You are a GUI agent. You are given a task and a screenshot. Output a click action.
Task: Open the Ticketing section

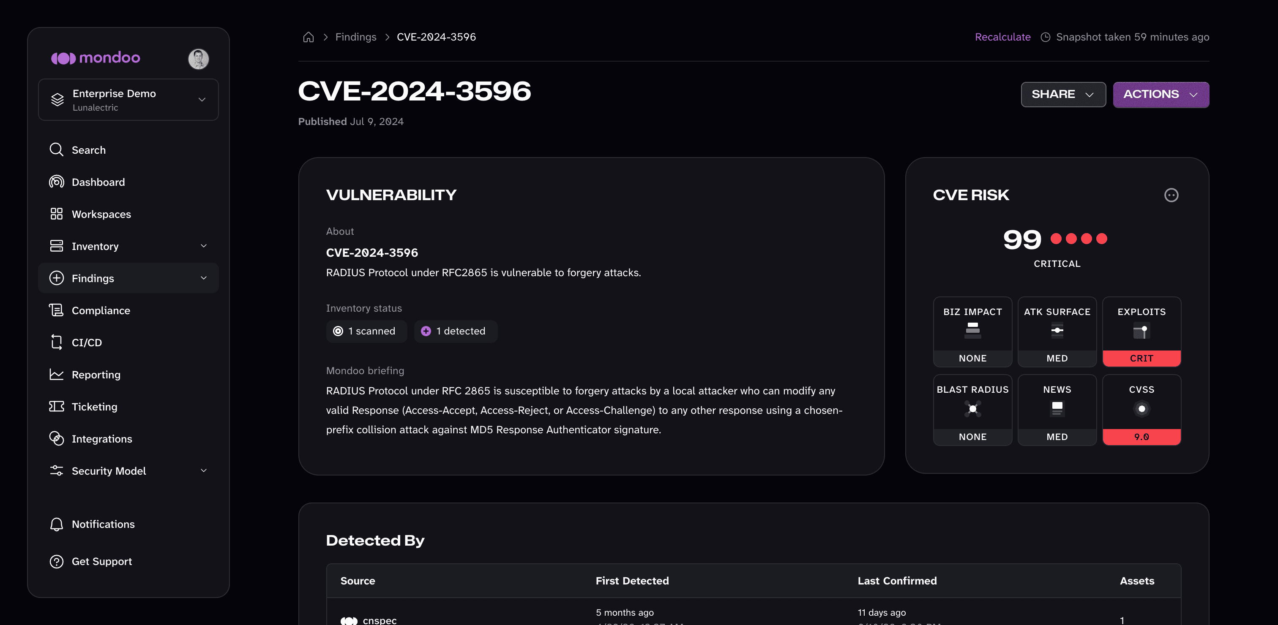[128, 406]
